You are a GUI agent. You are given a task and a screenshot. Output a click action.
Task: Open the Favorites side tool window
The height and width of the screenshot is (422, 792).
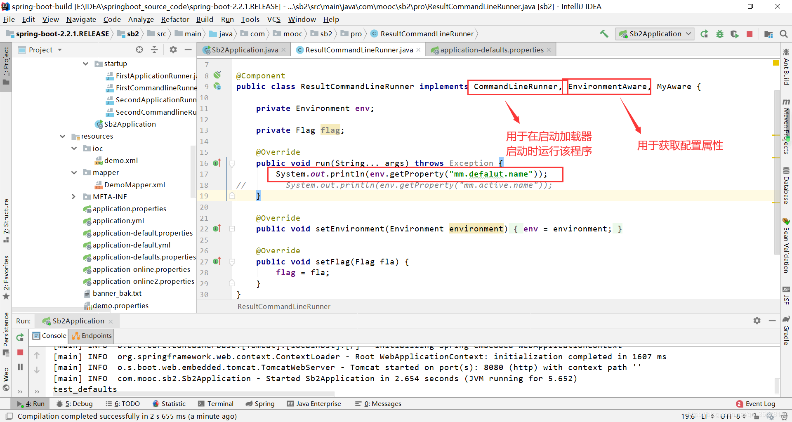pyautogui.click(x=6, y=277)
